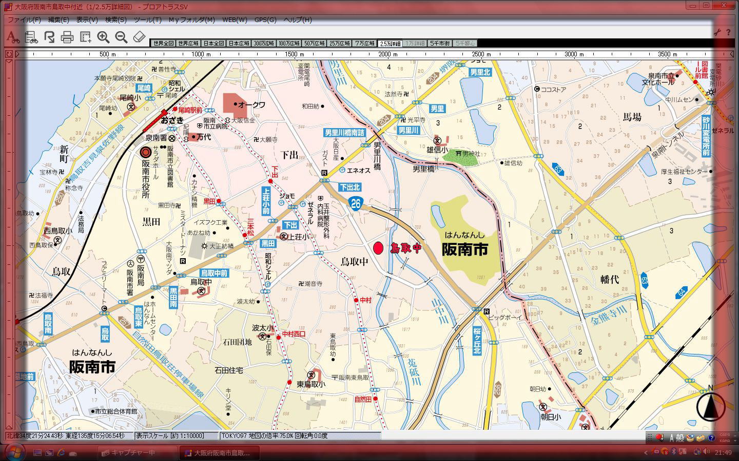The height and width of the screenshot is (461, 739).
Task: Zoom in with the magnifier plus icon
Action: pos(103,37)
